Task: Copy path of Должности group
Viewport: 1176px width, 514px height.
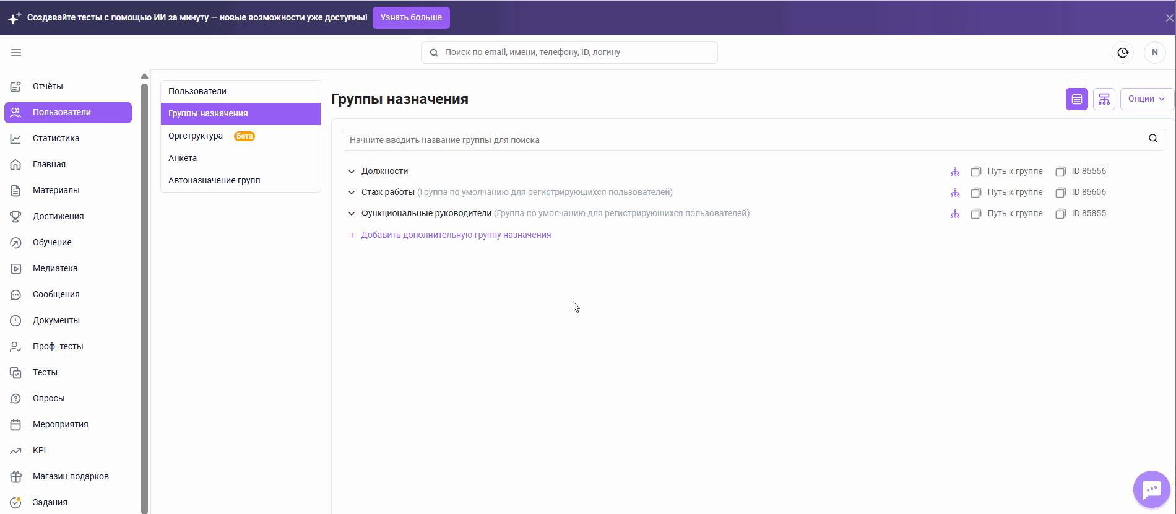Action: coord(976,172)
